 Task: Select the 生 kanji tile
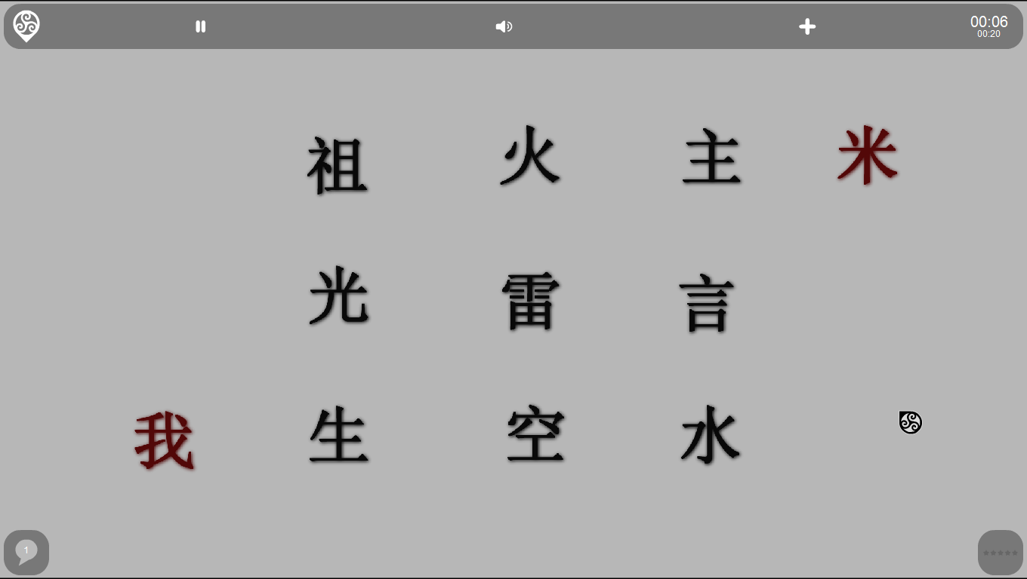339,435
